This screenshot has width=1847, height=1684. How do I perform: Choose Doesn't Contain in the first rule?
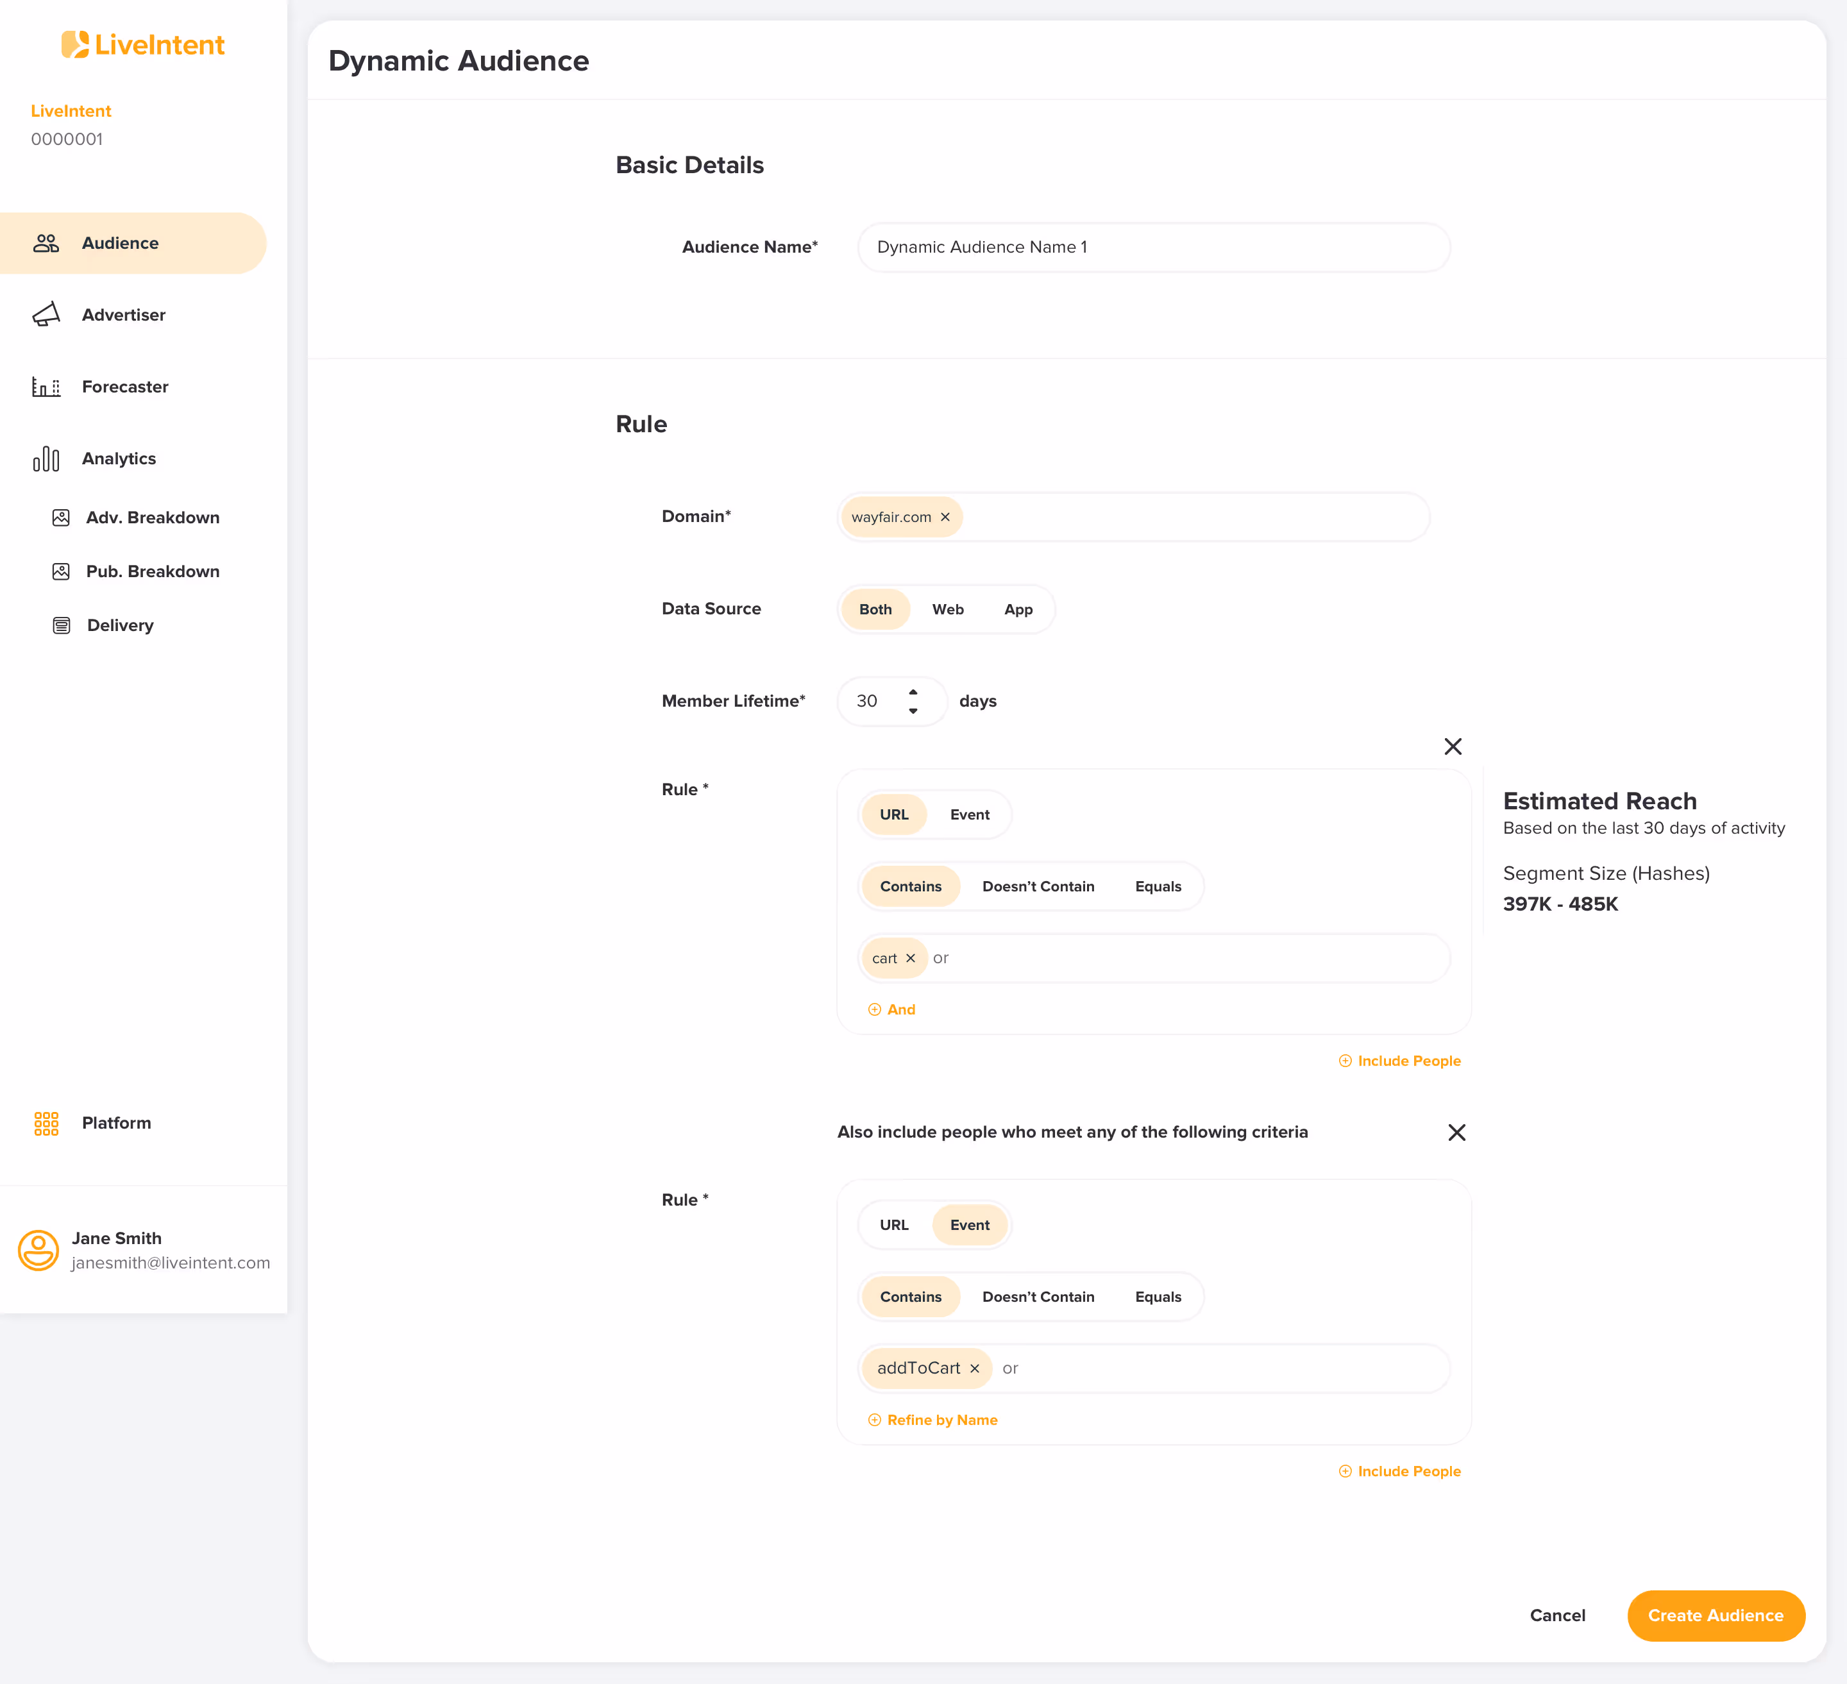coord(1038,887)
